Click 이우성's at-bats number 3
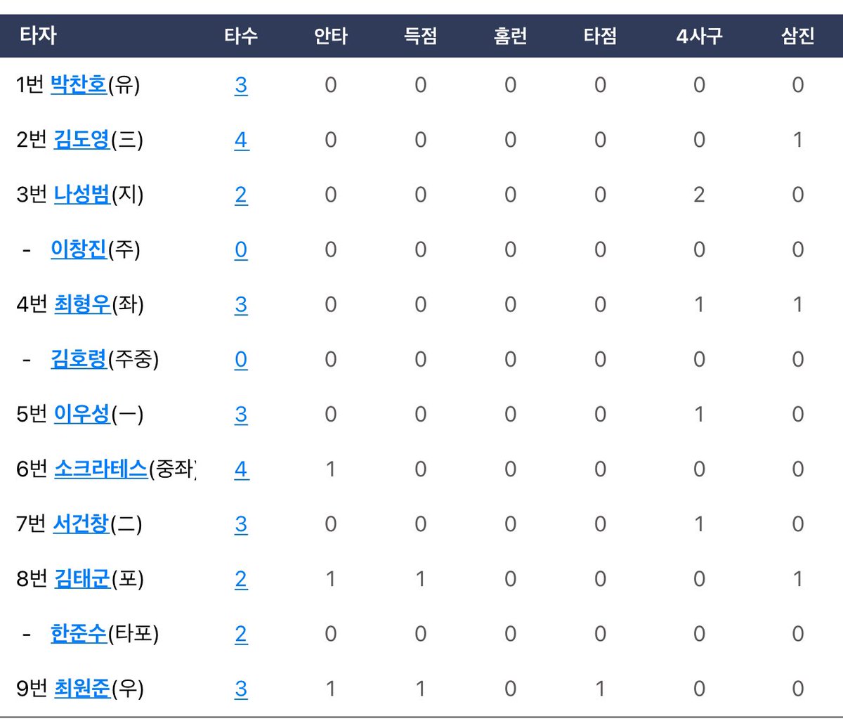 pos(241,415)
